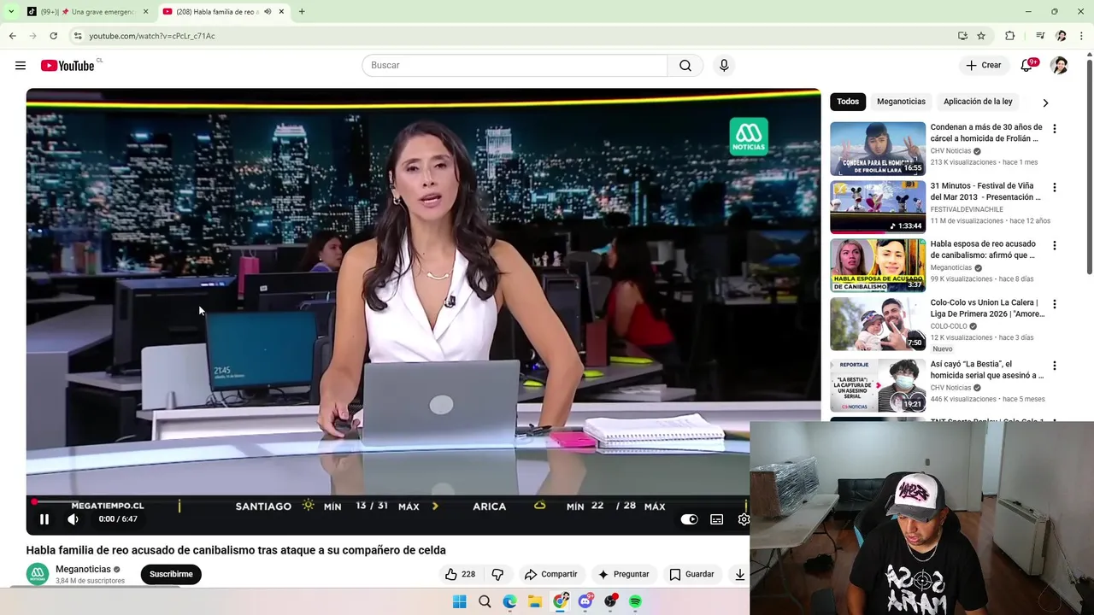Image resolution: width=1094 pixels, height=615 pixels.
Task: Open the media control icon in toolbar
Action: point(1039,36)
